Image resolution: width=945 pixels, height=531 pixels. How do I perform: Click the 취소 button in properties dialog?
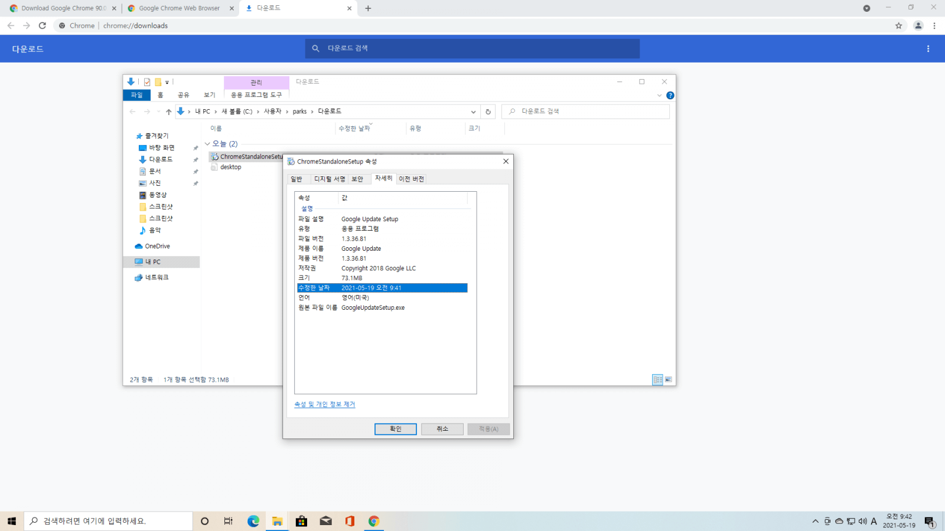[442, 429]
